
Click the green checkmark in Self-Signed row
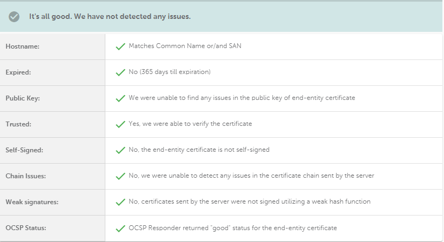tap(120, 150)
